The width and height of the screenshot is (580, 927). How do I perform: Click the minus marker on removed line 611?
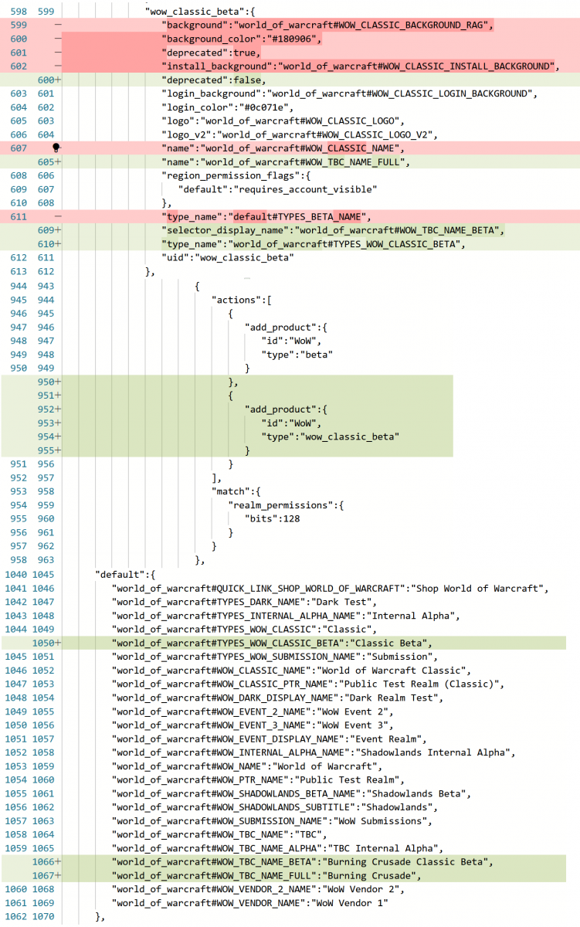pos(59,216)
